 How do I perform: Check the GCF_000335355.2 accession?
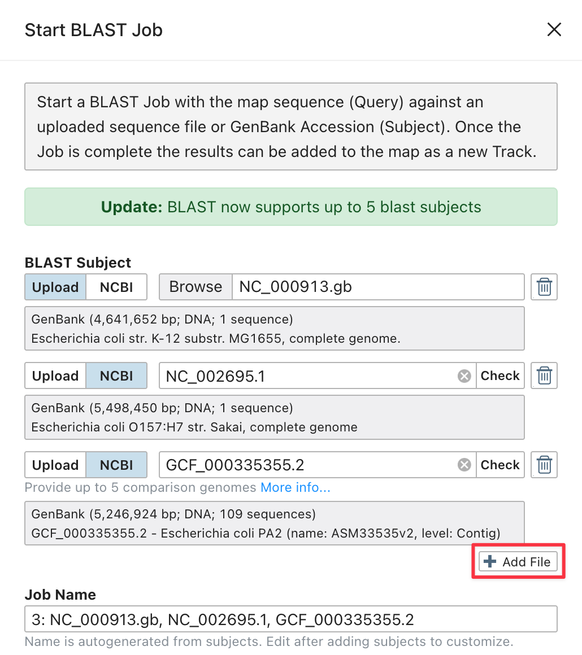(500, 465)
